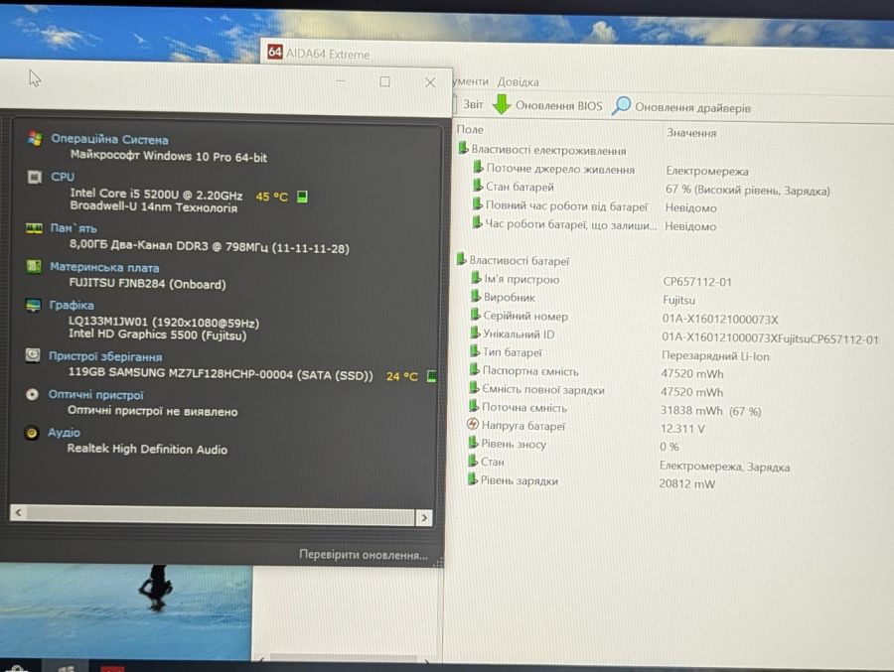Minimize the front system summary window
The image size is (894, 672).
tap(341, 81)
